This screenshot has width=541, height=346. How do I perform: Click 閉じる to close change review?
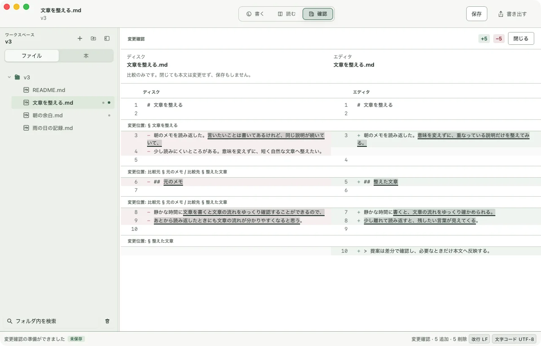(x=521, y=38)
